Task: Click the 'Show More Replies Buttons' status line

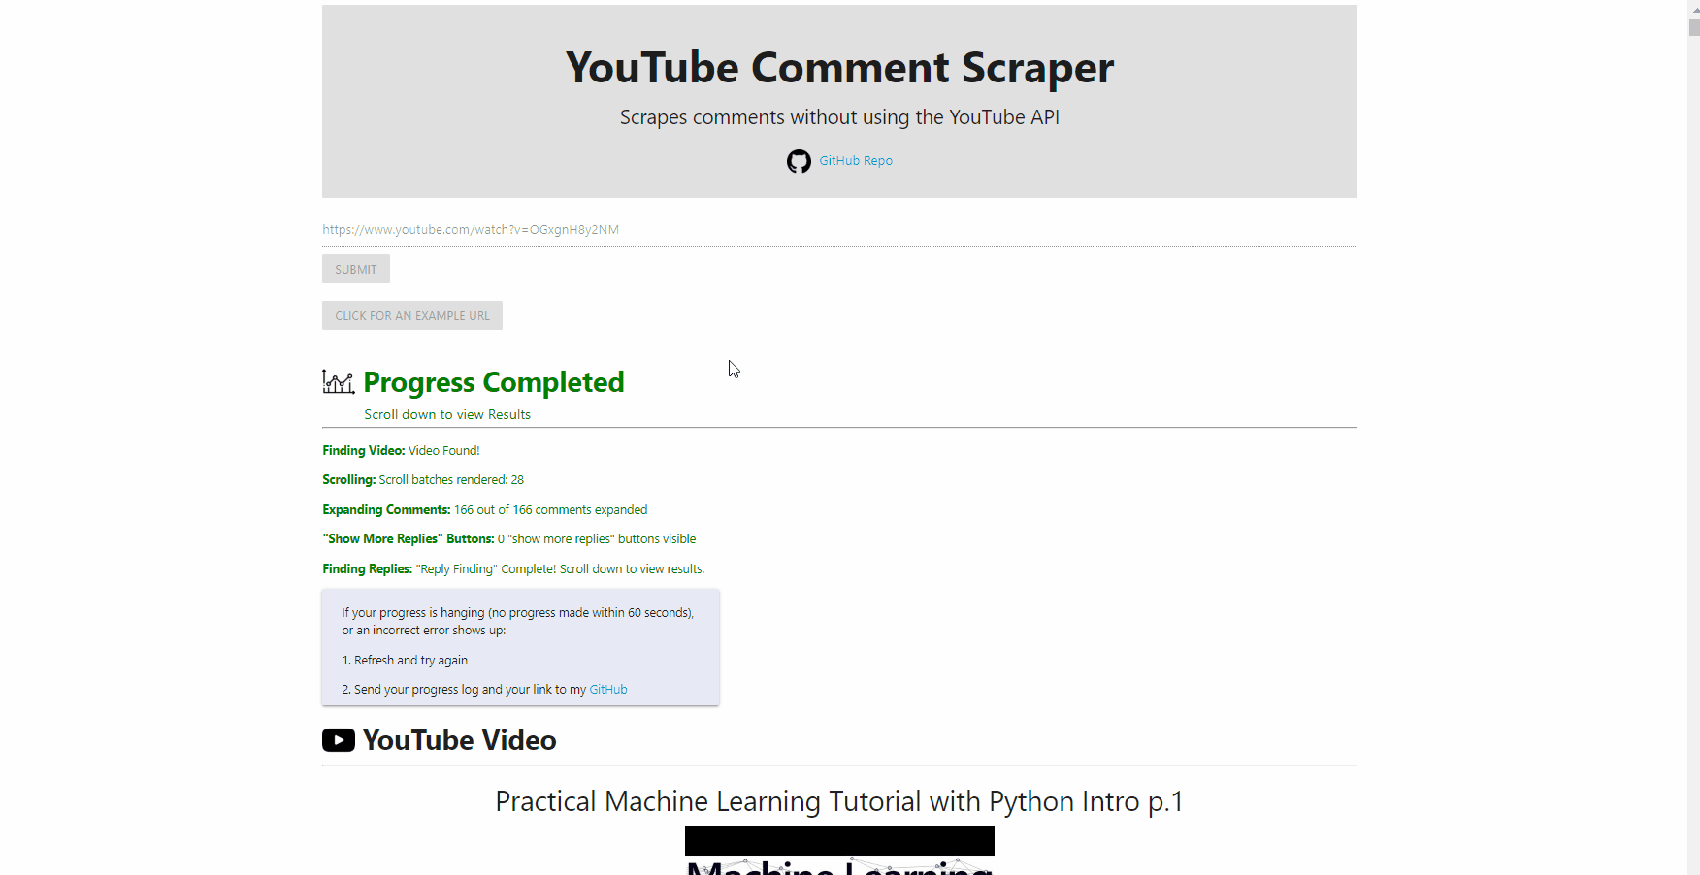Action: [509, 538]
